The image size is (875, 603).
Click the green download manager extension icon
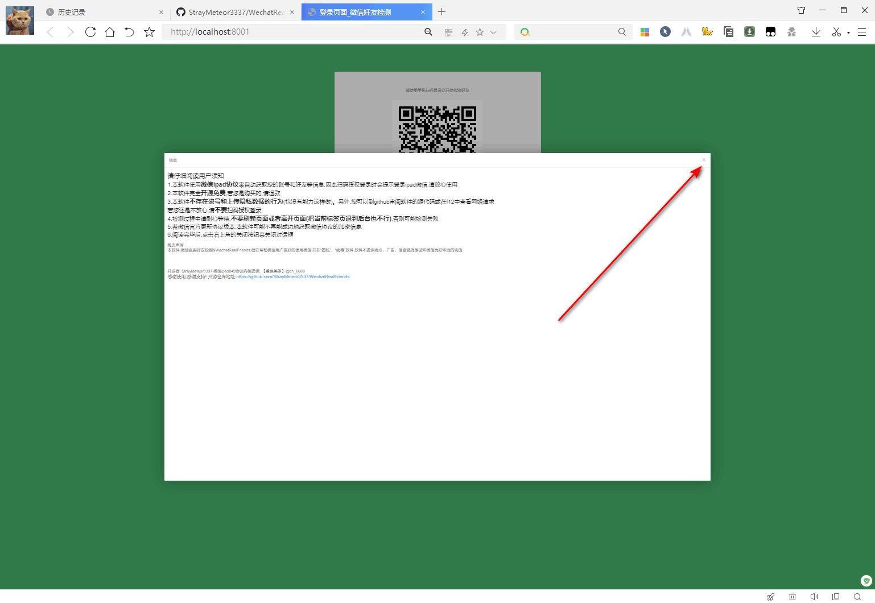click(x=749, y=32)
